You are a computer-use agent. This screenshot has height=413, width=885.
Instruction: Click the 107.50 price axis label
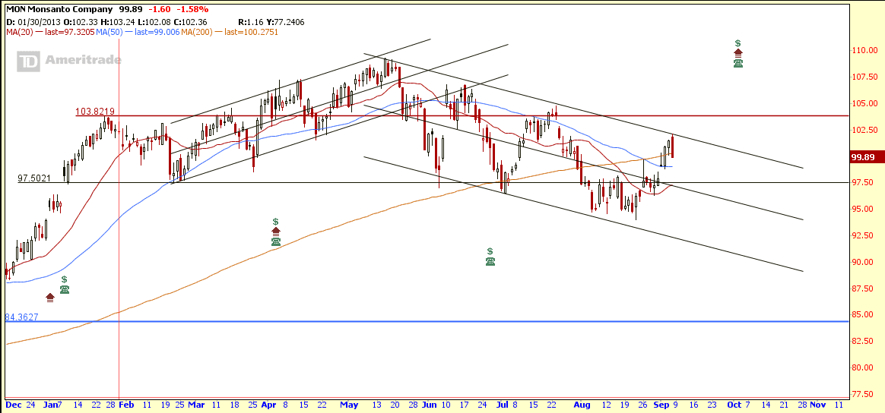tap(864, 77)
